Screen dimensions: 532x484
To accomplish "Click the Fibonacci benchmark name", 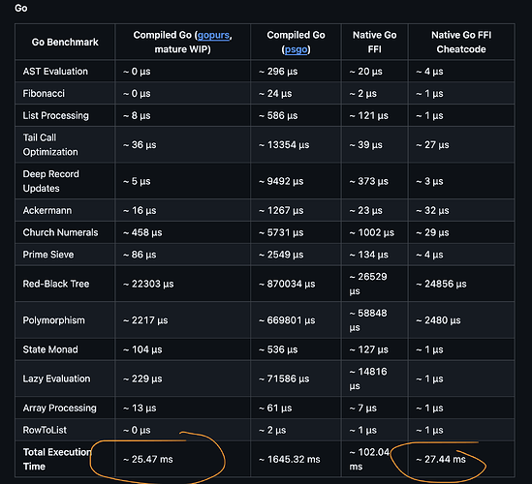I will tap(44, 94).
